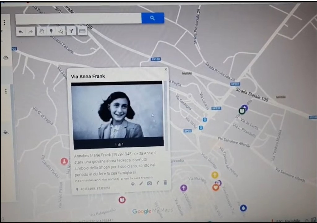
Task: Open the top three-dot menu in sidebar
Action: 4,23
